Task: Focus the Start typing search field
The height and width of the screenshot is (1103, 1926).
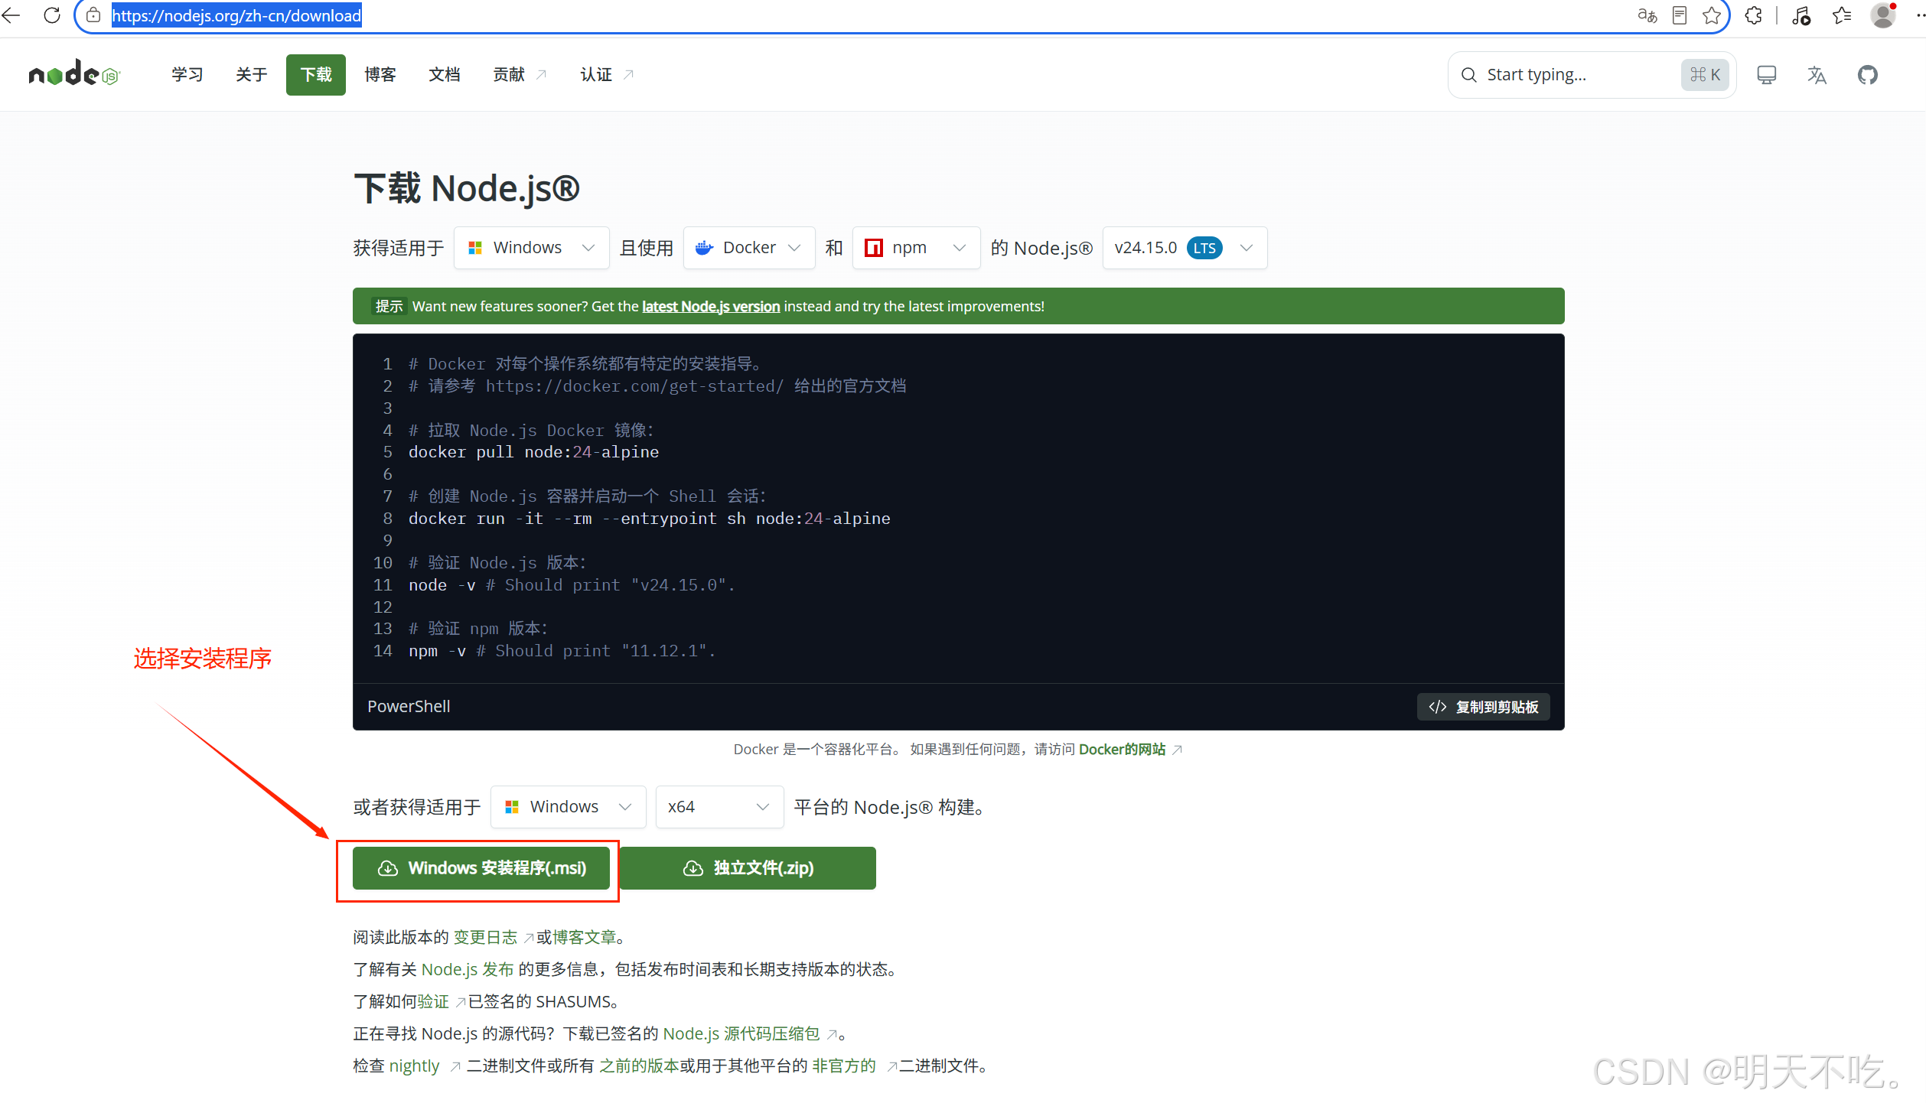Action: [x=1592, y=75]
